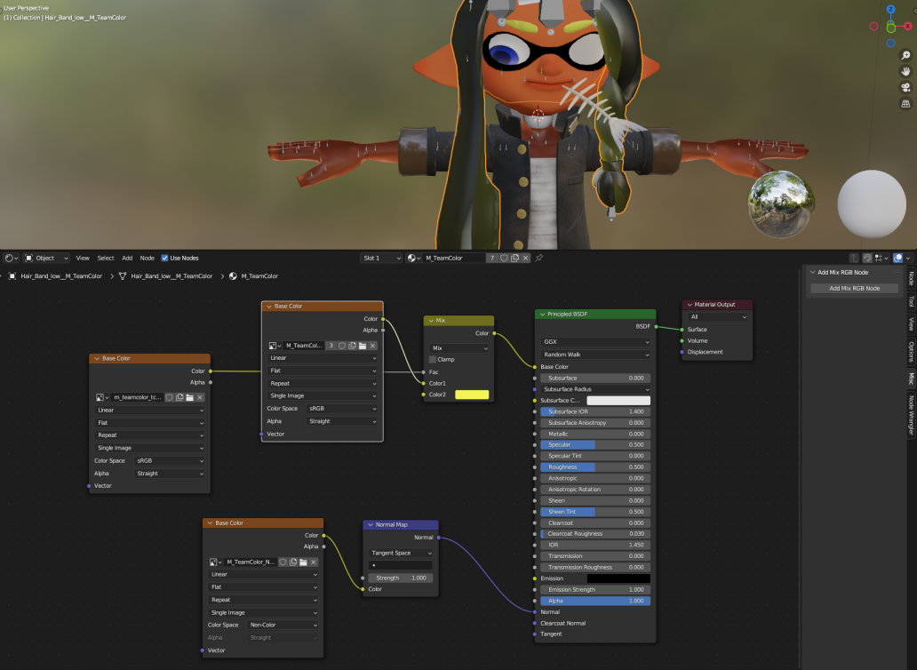Click the Roughness slider in Principled BSDF
This screenshot has width=917, height=670.
tap(595, 467)
